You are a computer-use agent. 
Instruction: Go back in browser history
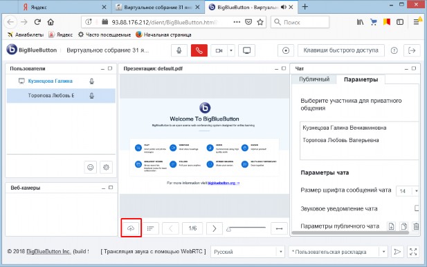[x=10, y=22]
